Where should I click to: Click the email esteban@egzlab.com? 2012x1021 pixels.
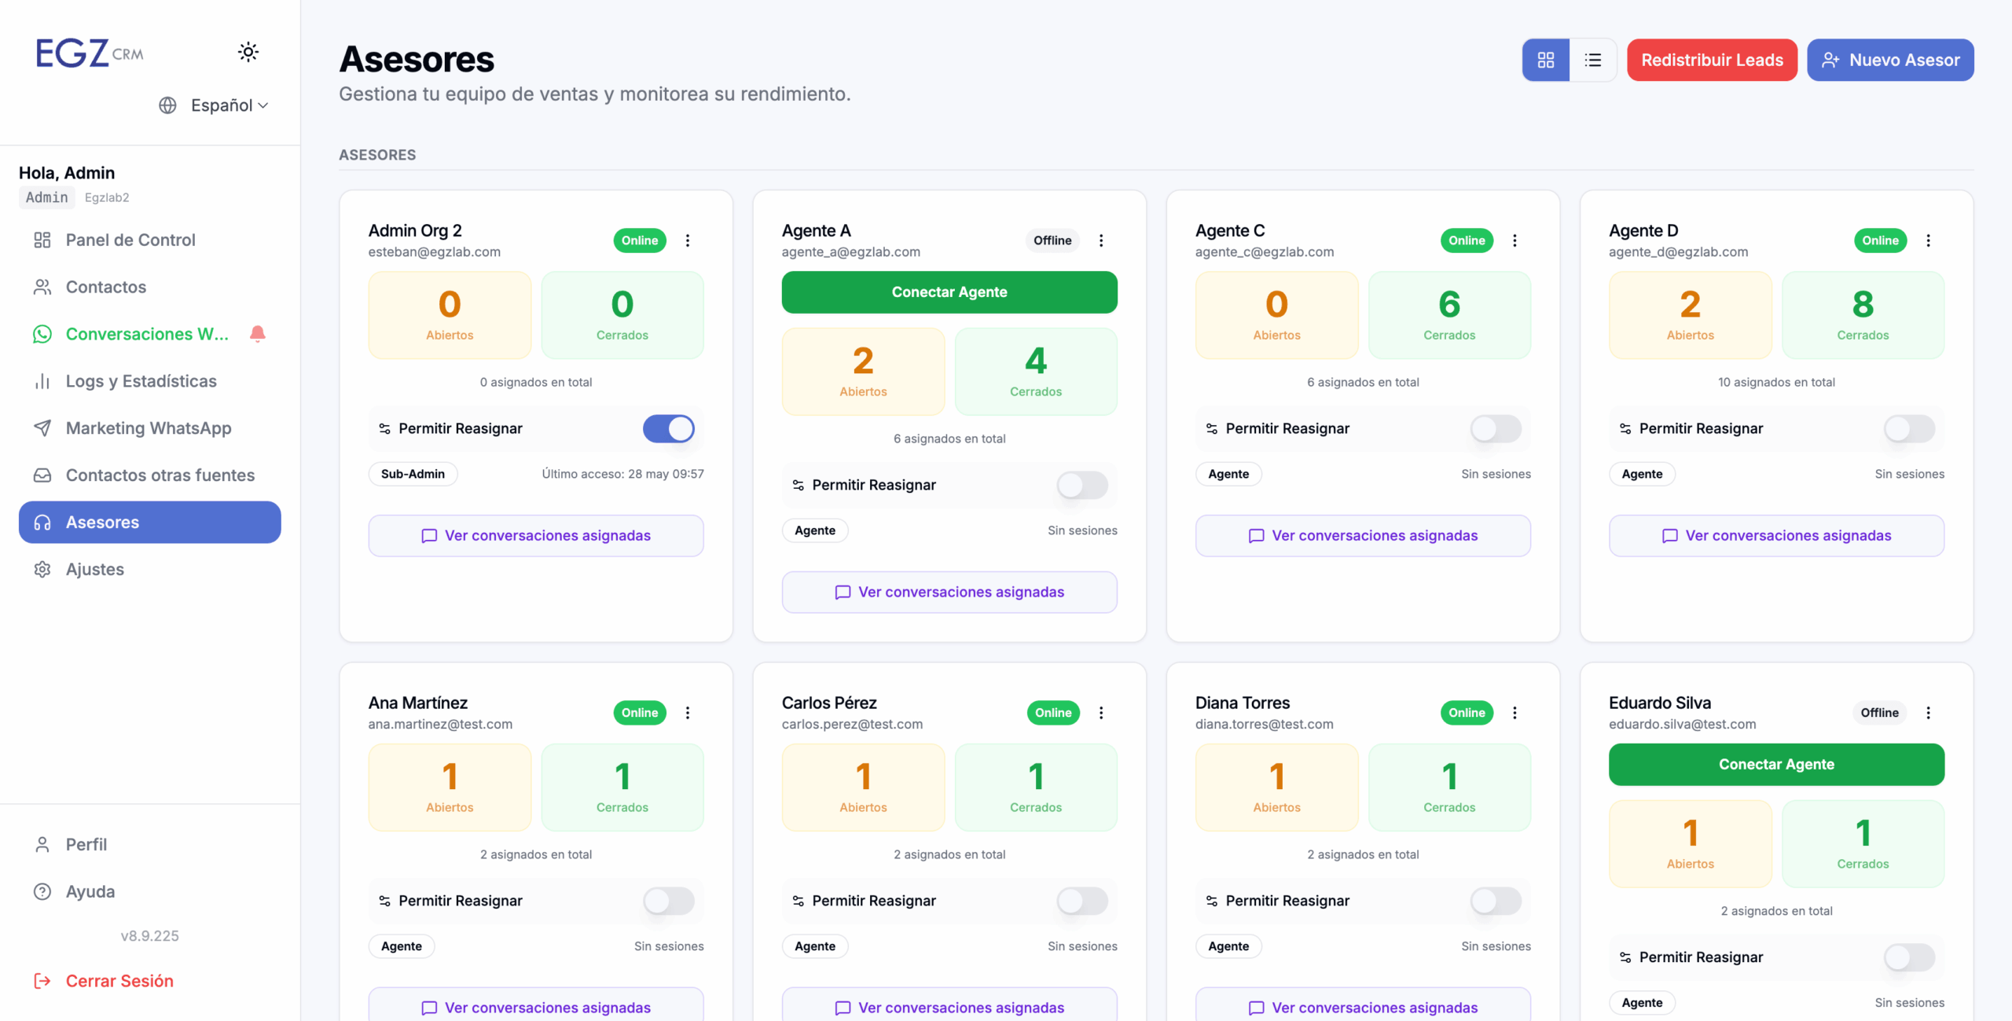tap(435, 252)
